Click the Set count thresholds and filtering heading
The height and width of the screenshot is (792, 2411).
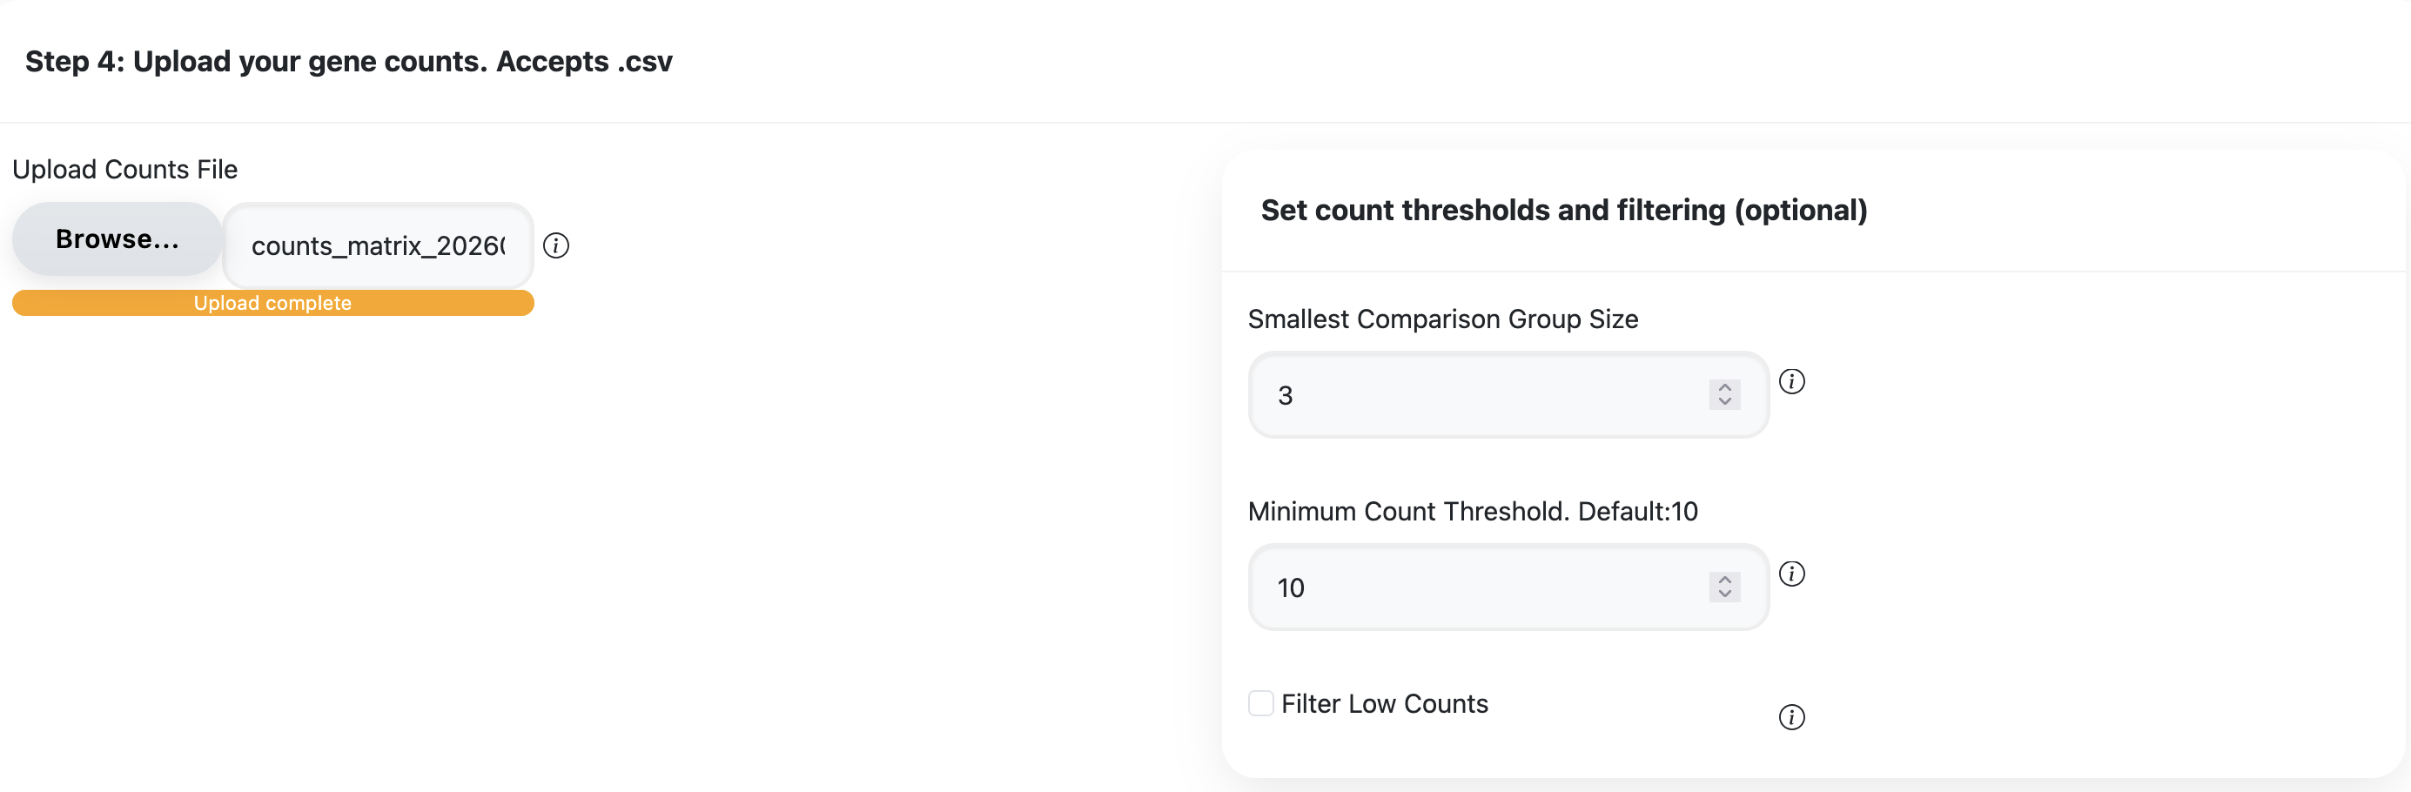click(x=1563, y=210)
